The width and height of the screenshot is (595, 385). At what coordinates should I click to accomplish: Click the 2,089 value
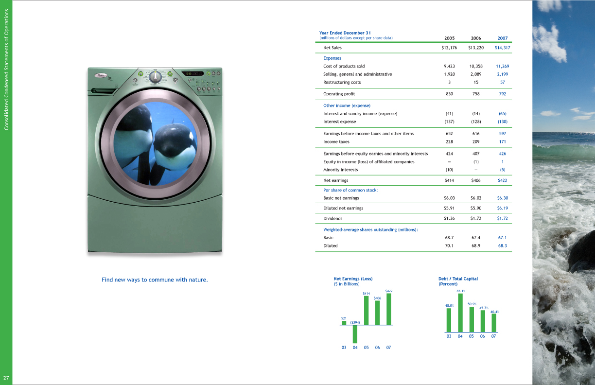476,74
